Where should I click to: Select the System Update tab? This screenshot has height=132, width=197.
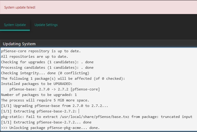coord(15,25)
